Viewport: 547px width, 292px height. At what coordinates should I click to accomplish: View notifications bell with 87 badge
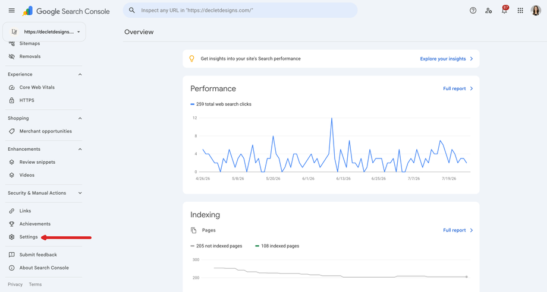(504, 10)
